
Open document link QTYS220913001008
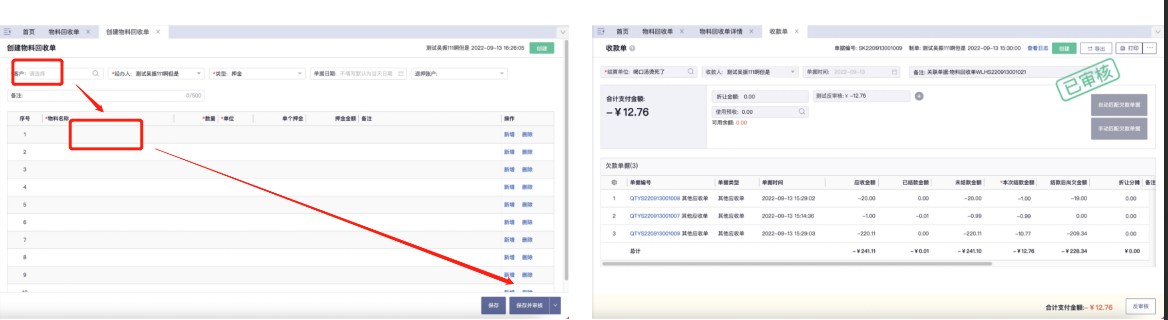click(x=654, y=199)
